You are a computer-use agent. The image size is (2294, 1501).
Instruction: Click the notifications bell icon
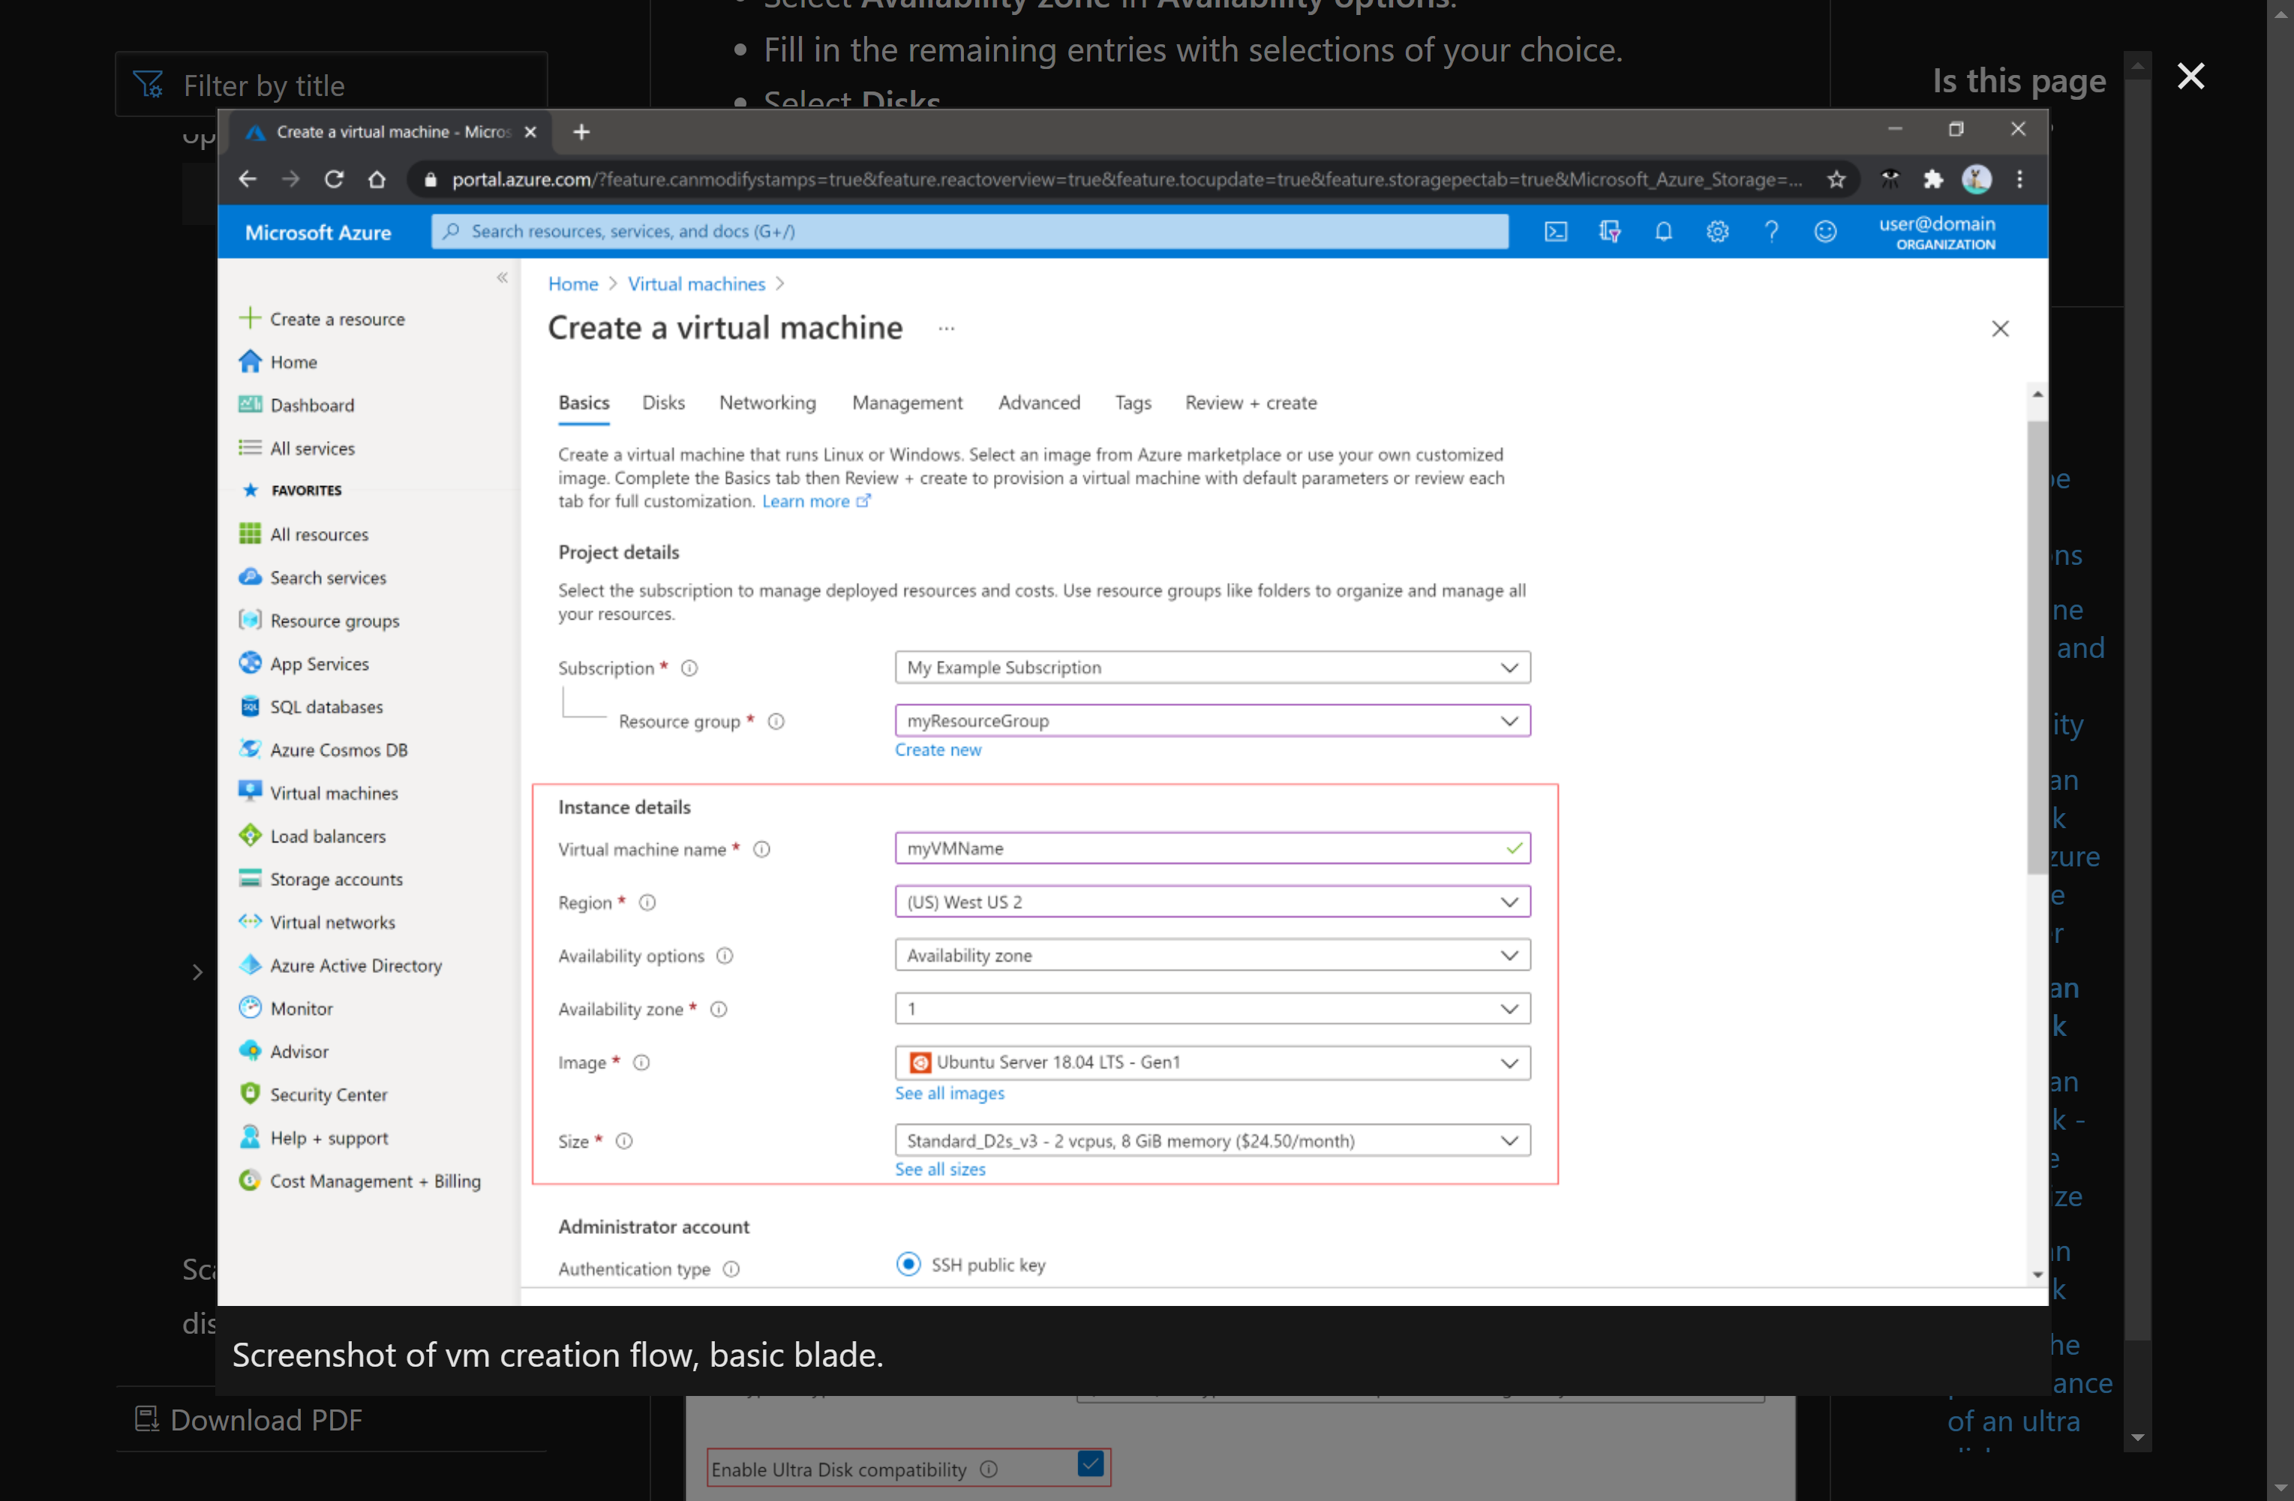[x=1662, y=231]
